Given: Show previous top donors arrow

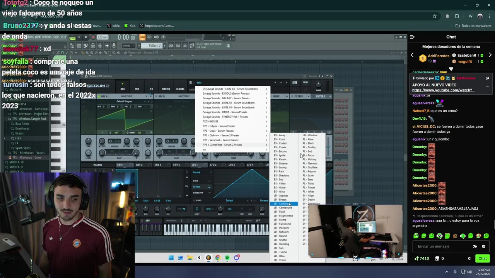Looking at the screenshot, I should (412, 55).
